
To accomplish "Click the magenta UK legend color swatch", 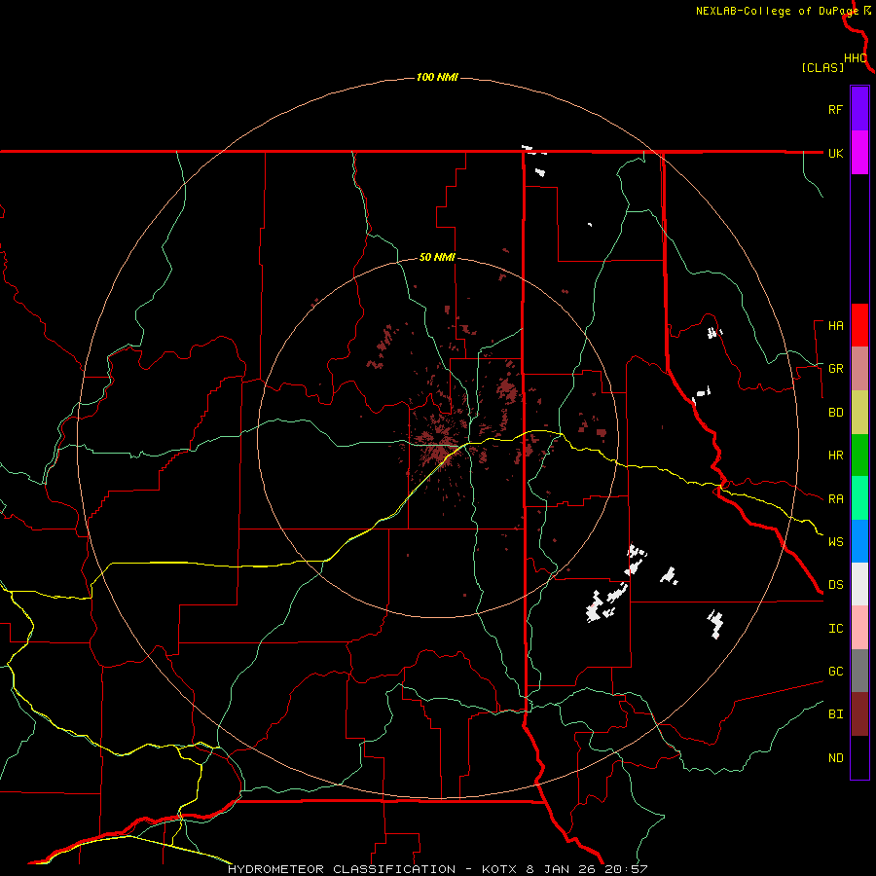I will click(x=859, y=152).
